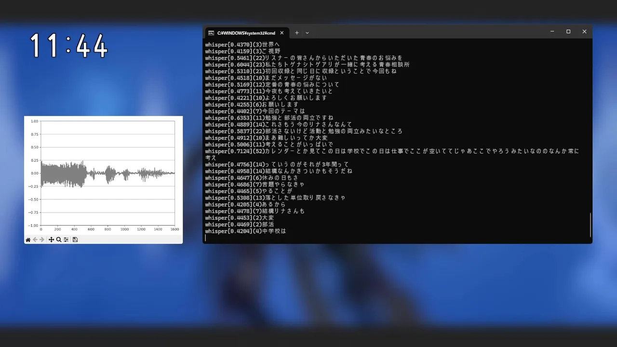Click the whisper[0.4756] output line
The image size is (617, 347).
277,165
